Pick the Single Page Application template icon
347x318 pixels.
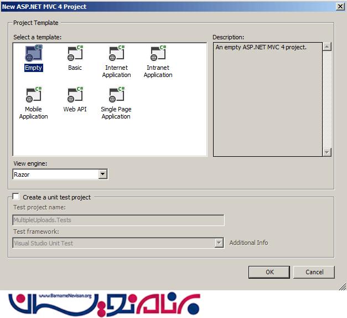(x=116, y=95)
